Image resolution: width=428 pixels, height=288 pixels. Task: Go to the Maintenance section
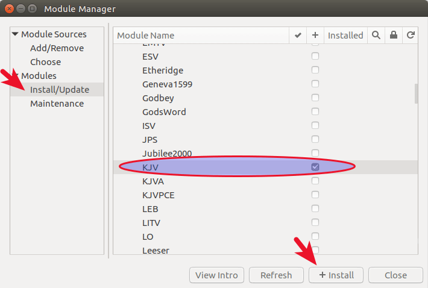tap(57, 104)
